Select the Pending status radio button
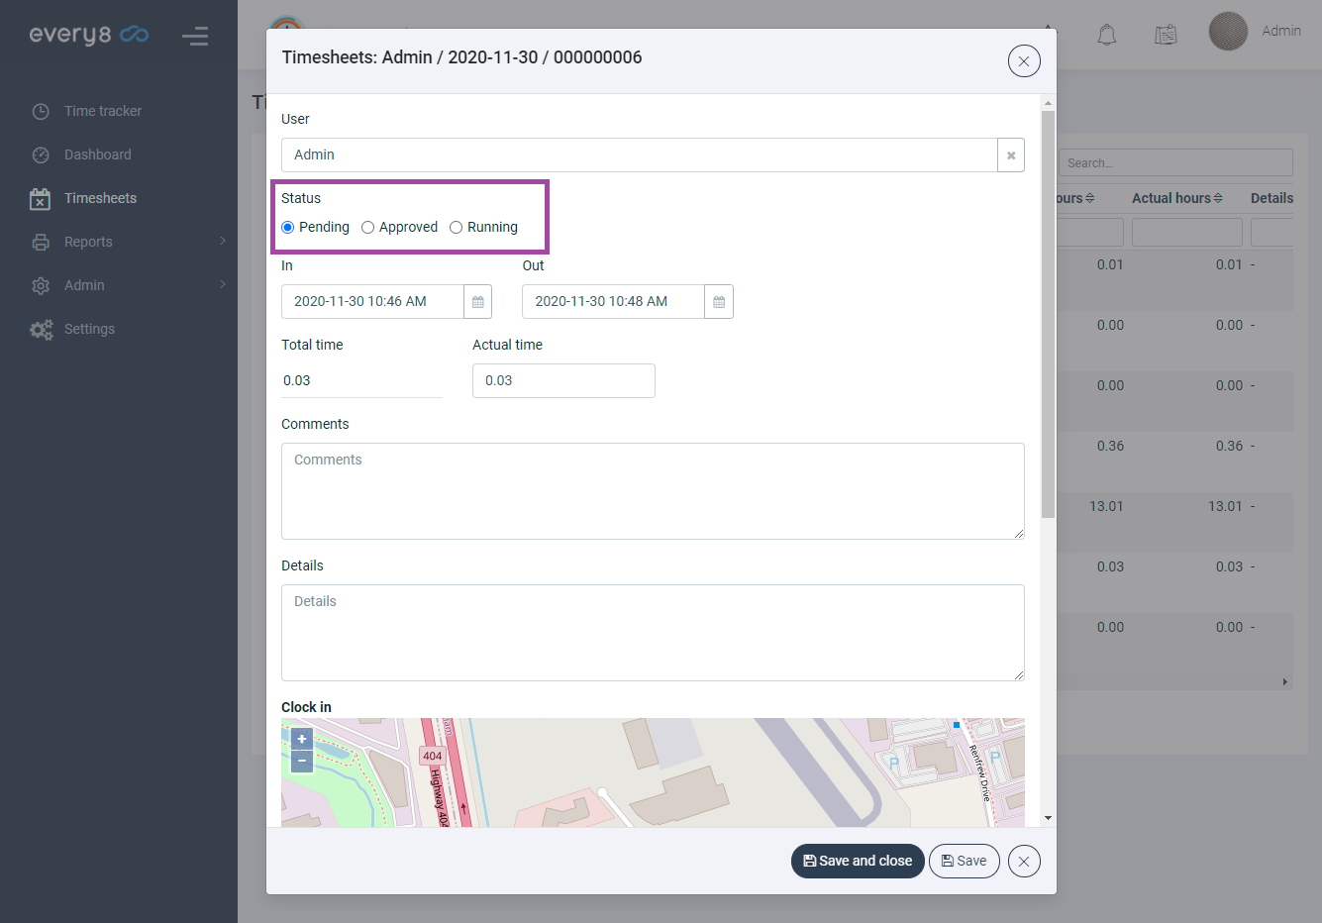 click(288, 228)
